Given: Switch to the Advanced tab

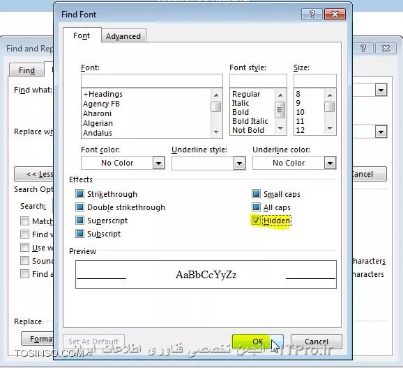Looking at the screenshot, I should point(123,36).
